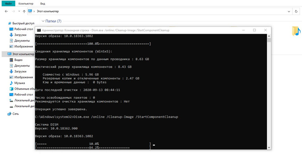Image resolution: width=302 pixels, height=154 pixels.
Task: Open the Music folder icon at right
Action: pyautogui.click(x=296, y=31)
